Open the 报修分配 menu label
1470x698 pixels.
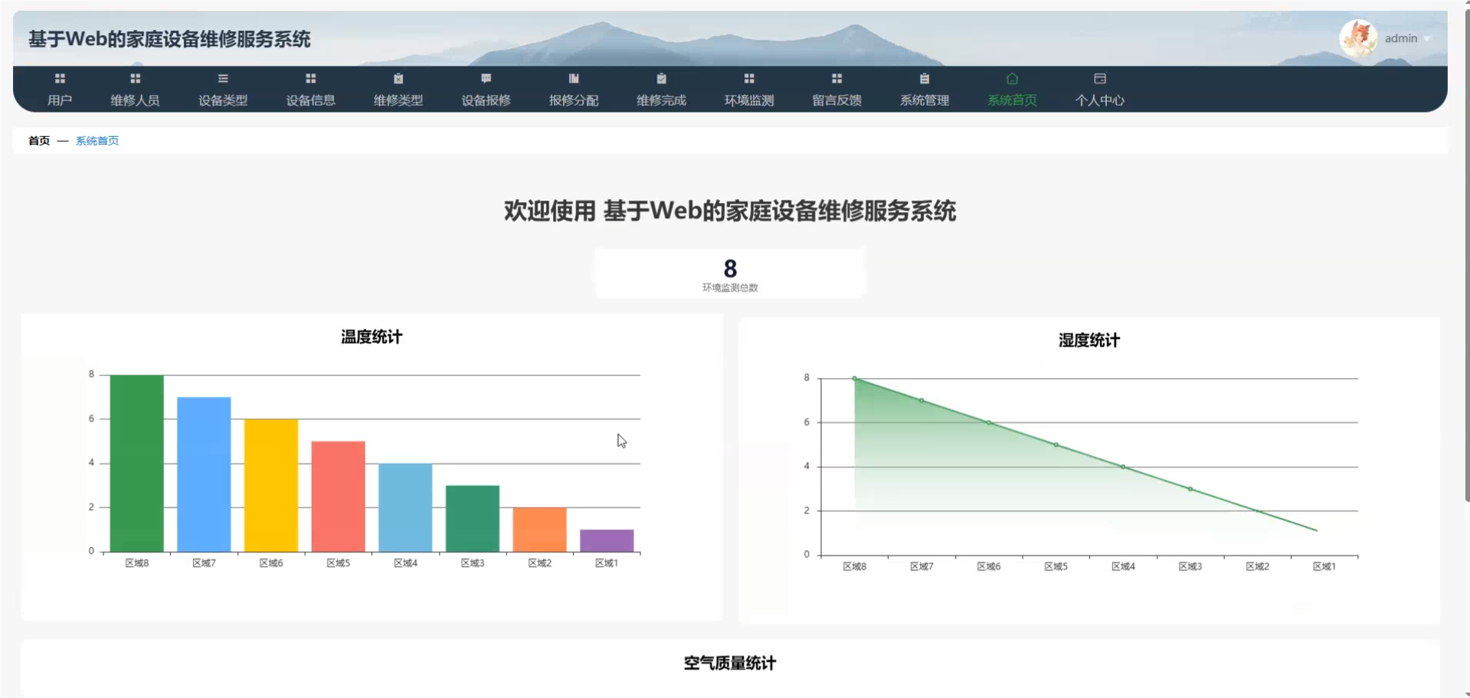coord(574,100)
